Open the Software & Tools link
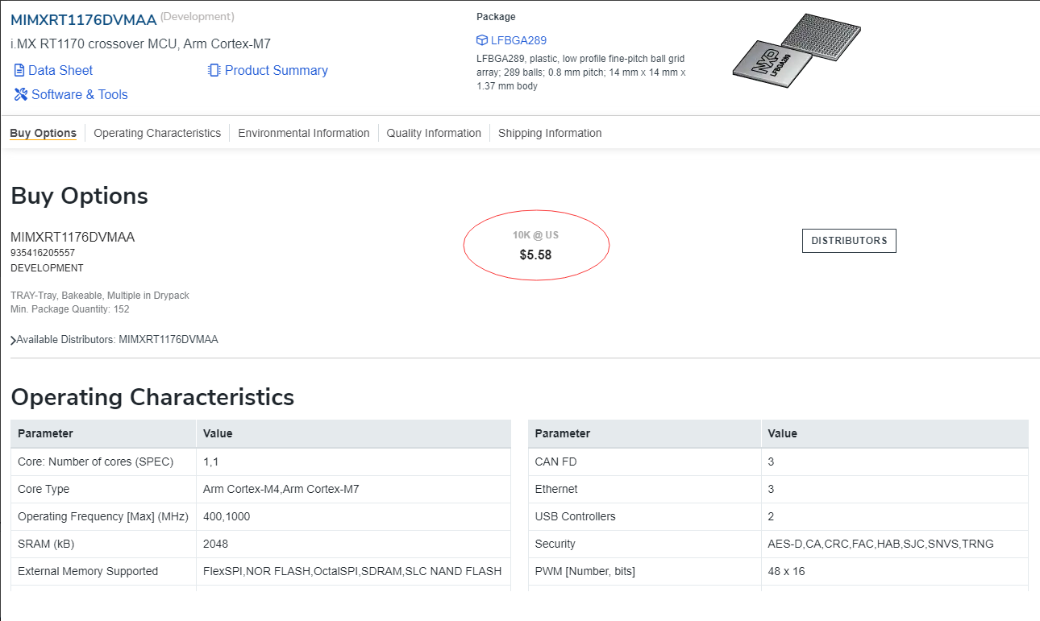Screen dimensions: 1040x621 click(80, 95)
